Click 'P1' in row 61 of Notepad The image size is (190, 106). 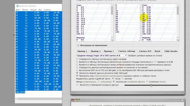(26, 82)
